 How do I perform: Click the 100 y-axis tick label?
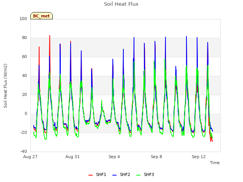pos(23,19)
